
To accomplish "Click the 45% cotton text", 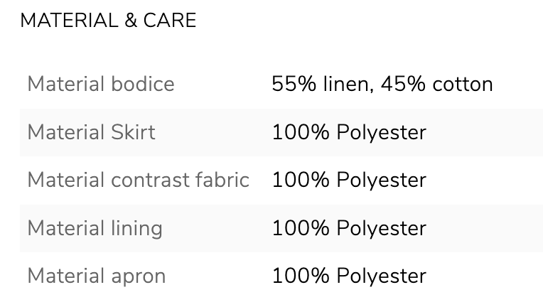I will (436, 84).
